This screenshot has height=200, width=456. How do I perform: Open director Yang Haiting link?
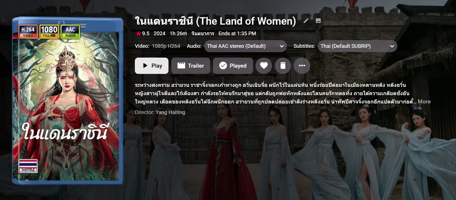pyautogui.click(x=170, y=112)
